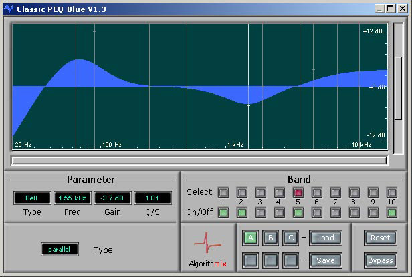Switch to preset slot A
The image size is (412, 277).
(250, 238)
